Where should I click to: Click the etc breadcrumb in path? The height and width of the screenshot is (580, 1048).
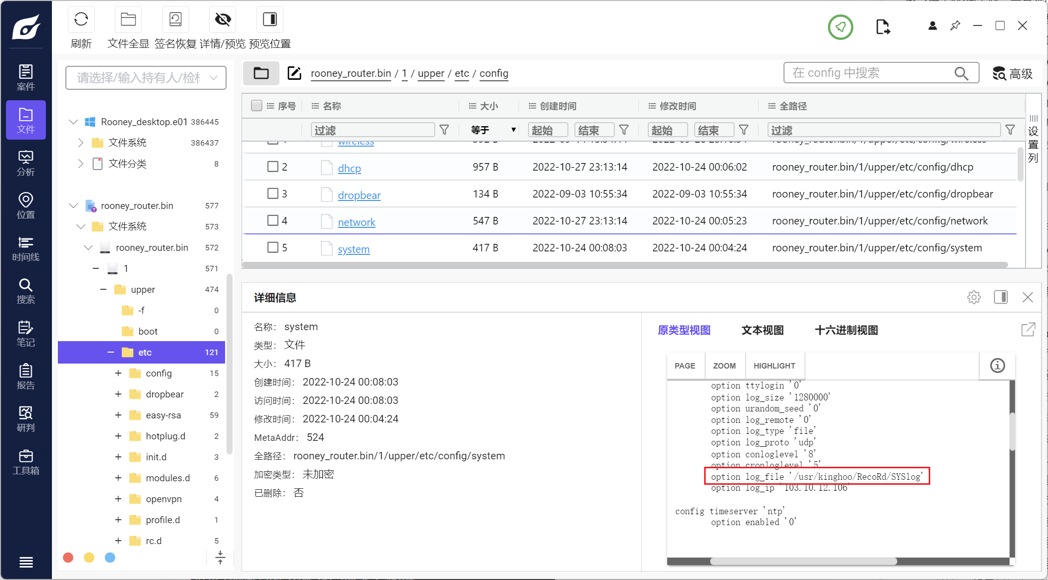pos(462,73)
